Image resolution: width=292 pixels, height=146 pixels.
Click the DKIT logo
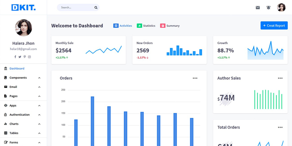click(23, 7)
